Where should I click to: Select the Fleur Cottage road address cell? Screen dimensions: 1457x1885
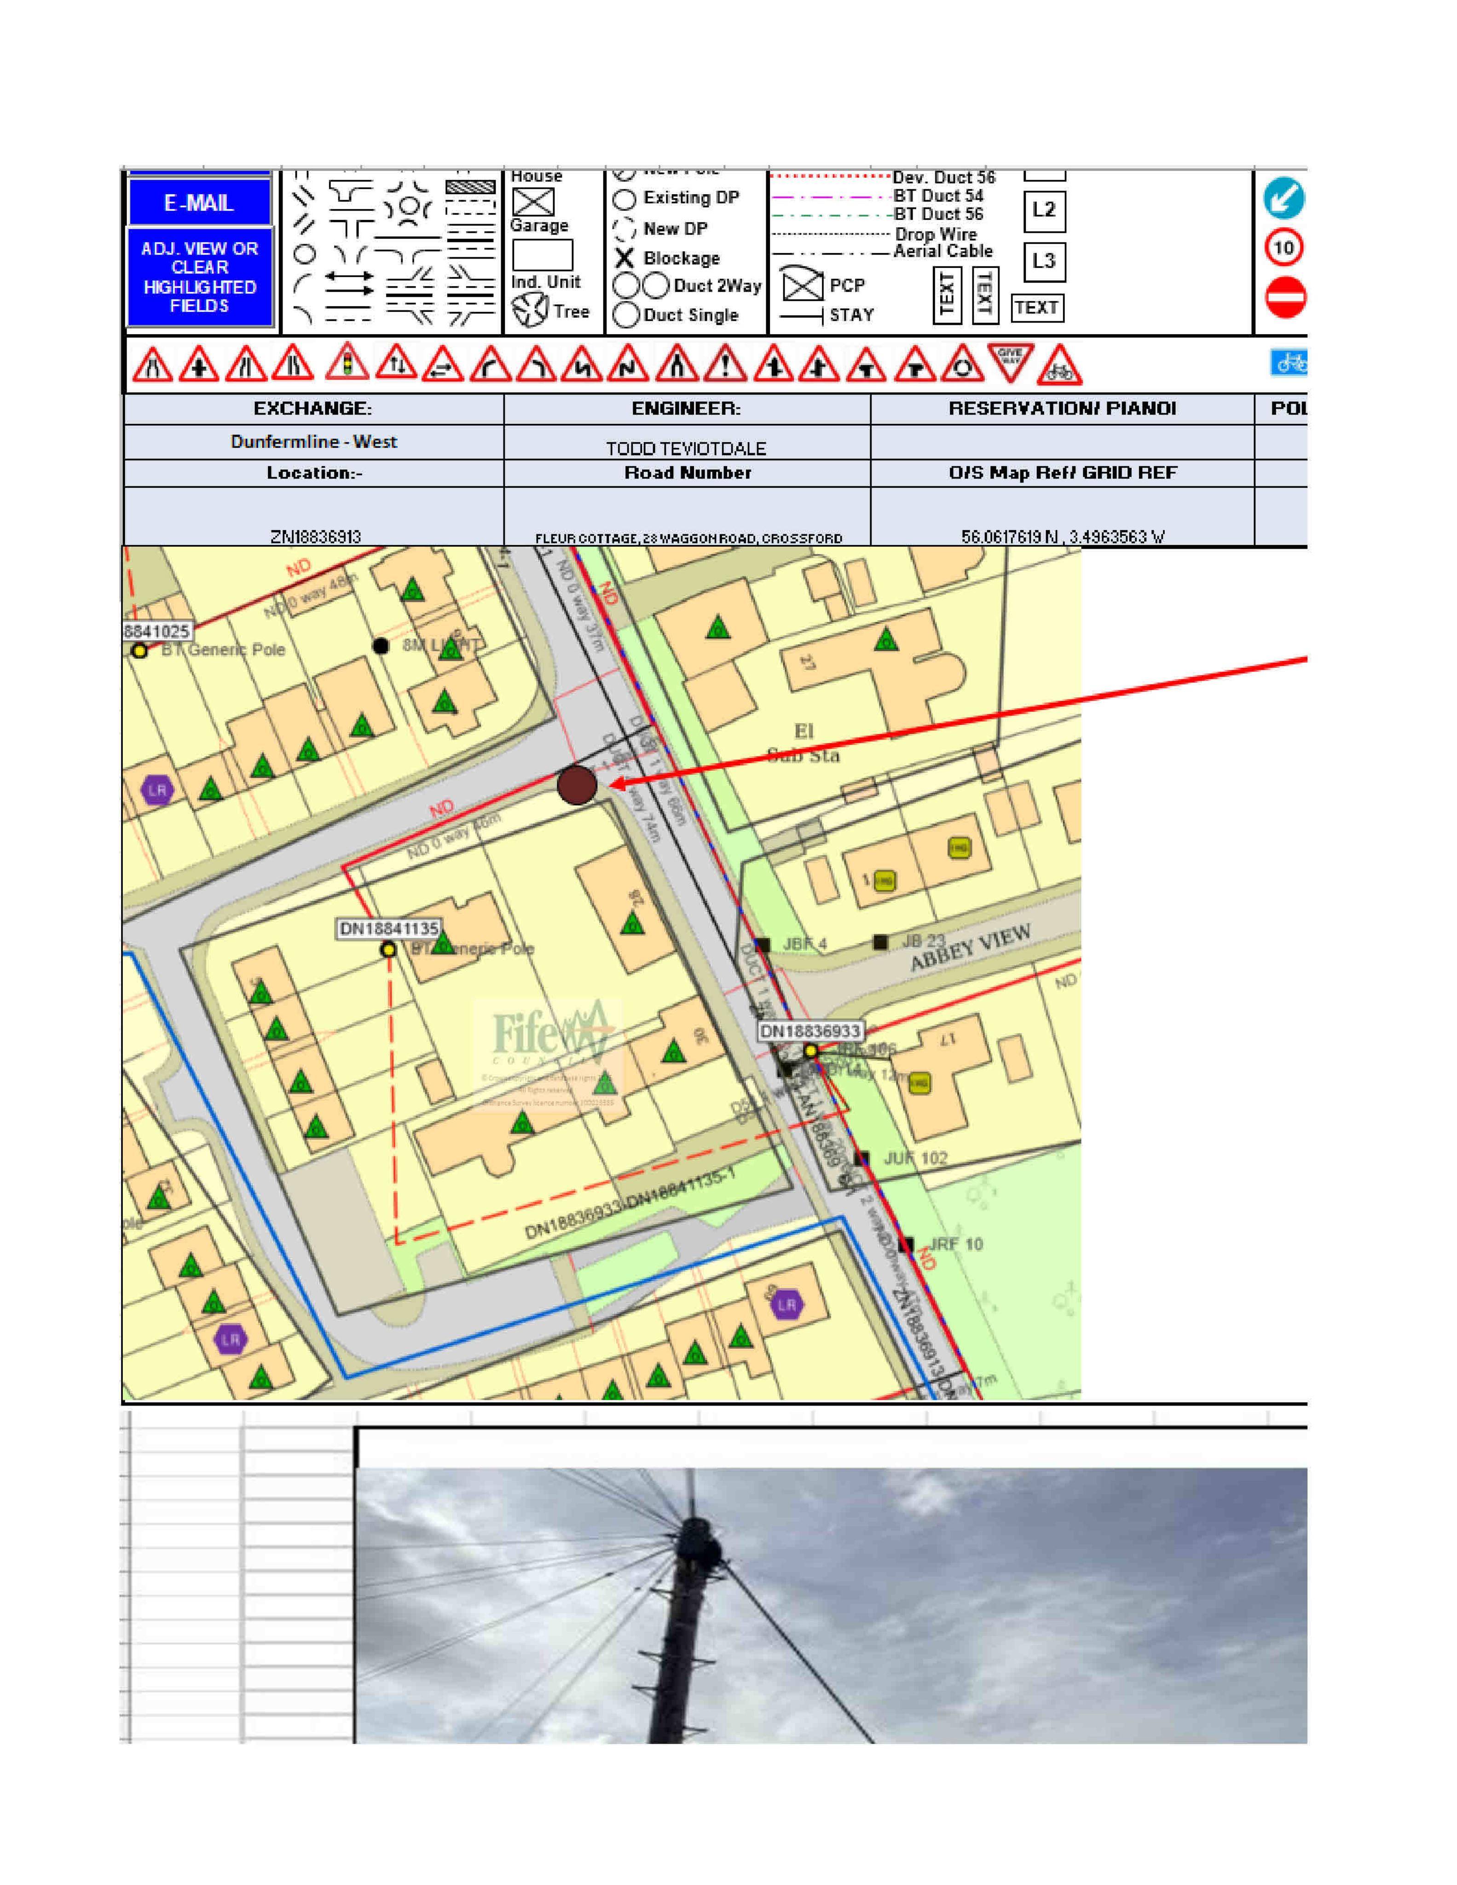[687, 516]
